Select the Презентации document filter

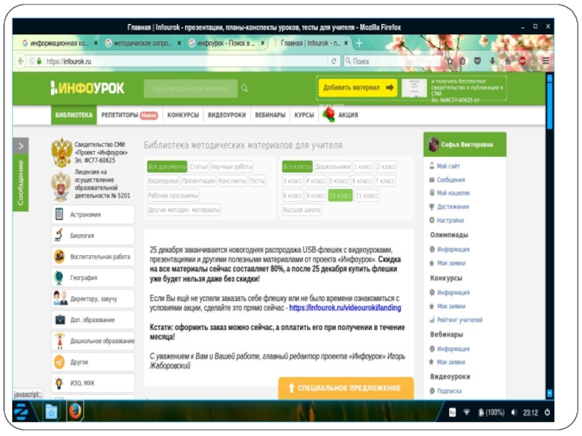pos(199,181)
